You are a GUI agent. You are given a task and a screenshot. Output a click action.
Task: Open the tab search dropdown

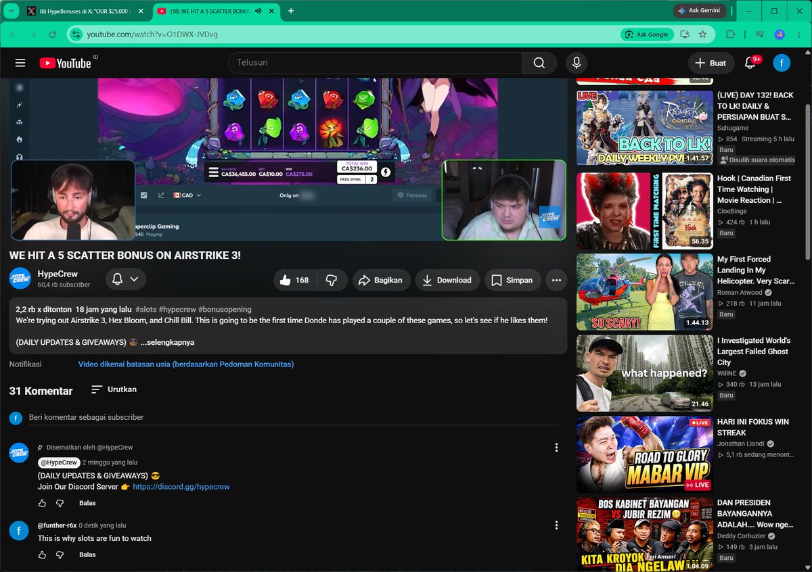(10, 11)
